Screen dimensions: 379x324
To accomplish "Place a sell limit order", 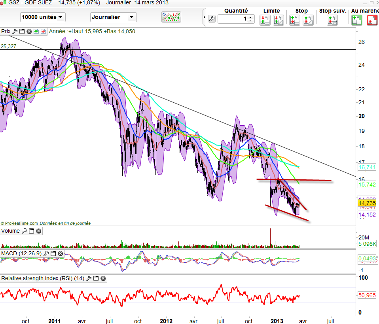I will [278, 20].
